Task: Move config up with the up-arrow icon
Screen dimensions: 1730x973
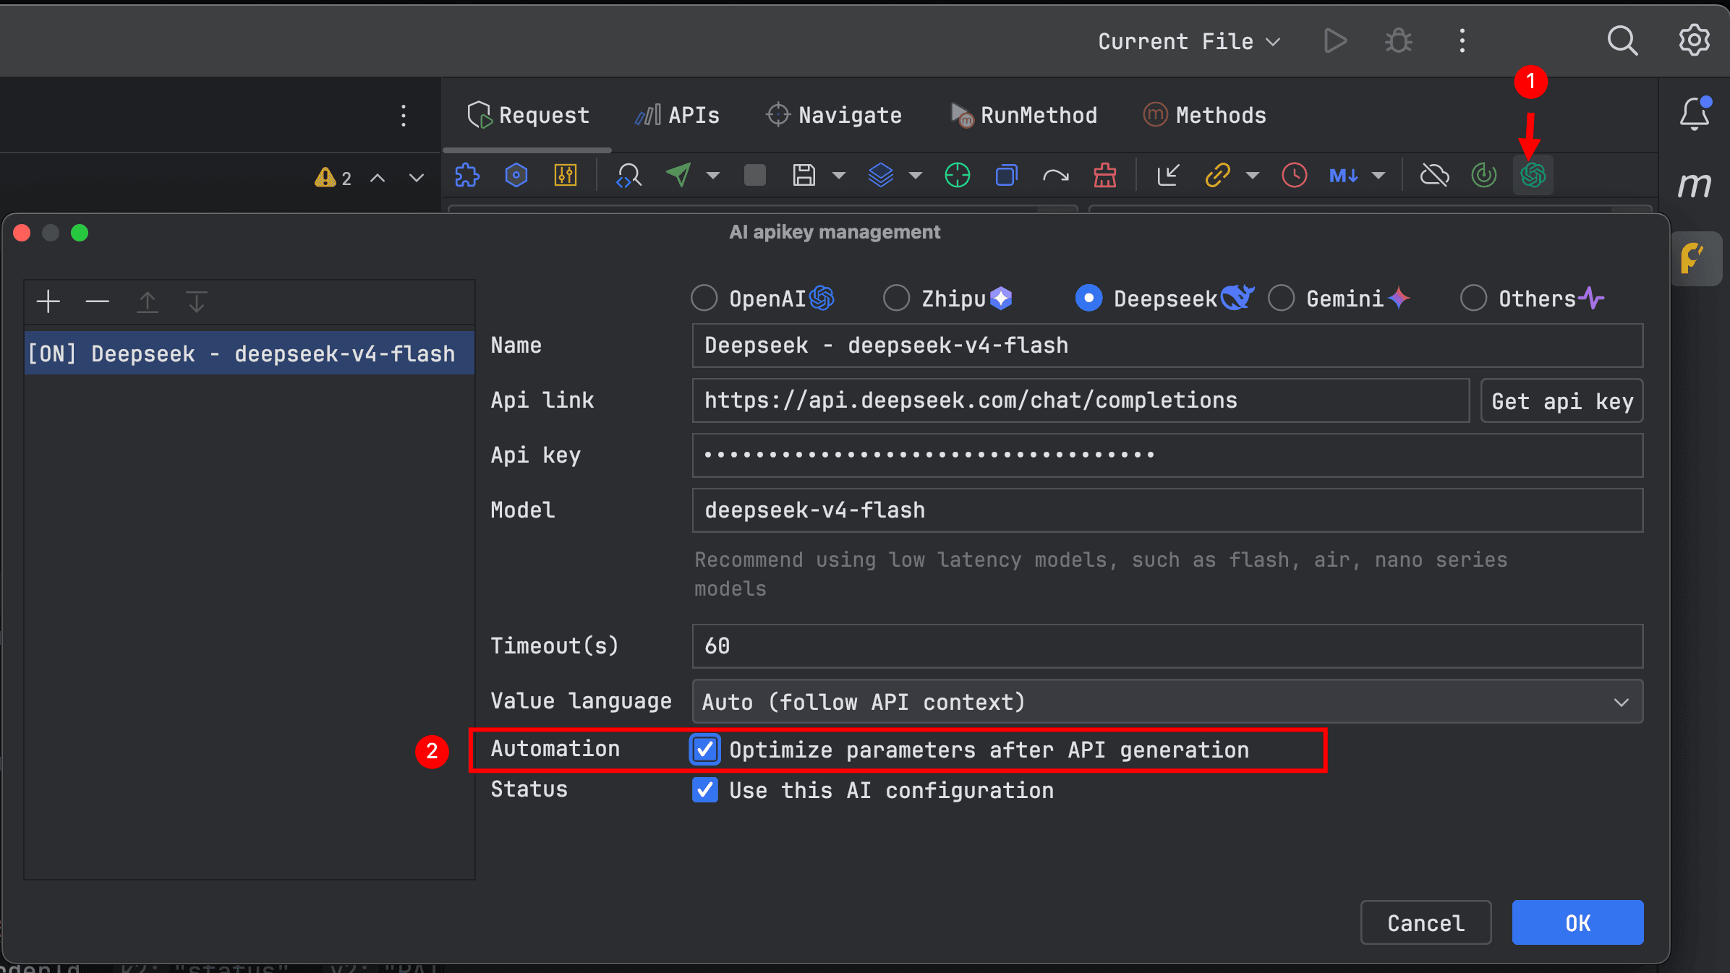Action: [x=148, y=301]
